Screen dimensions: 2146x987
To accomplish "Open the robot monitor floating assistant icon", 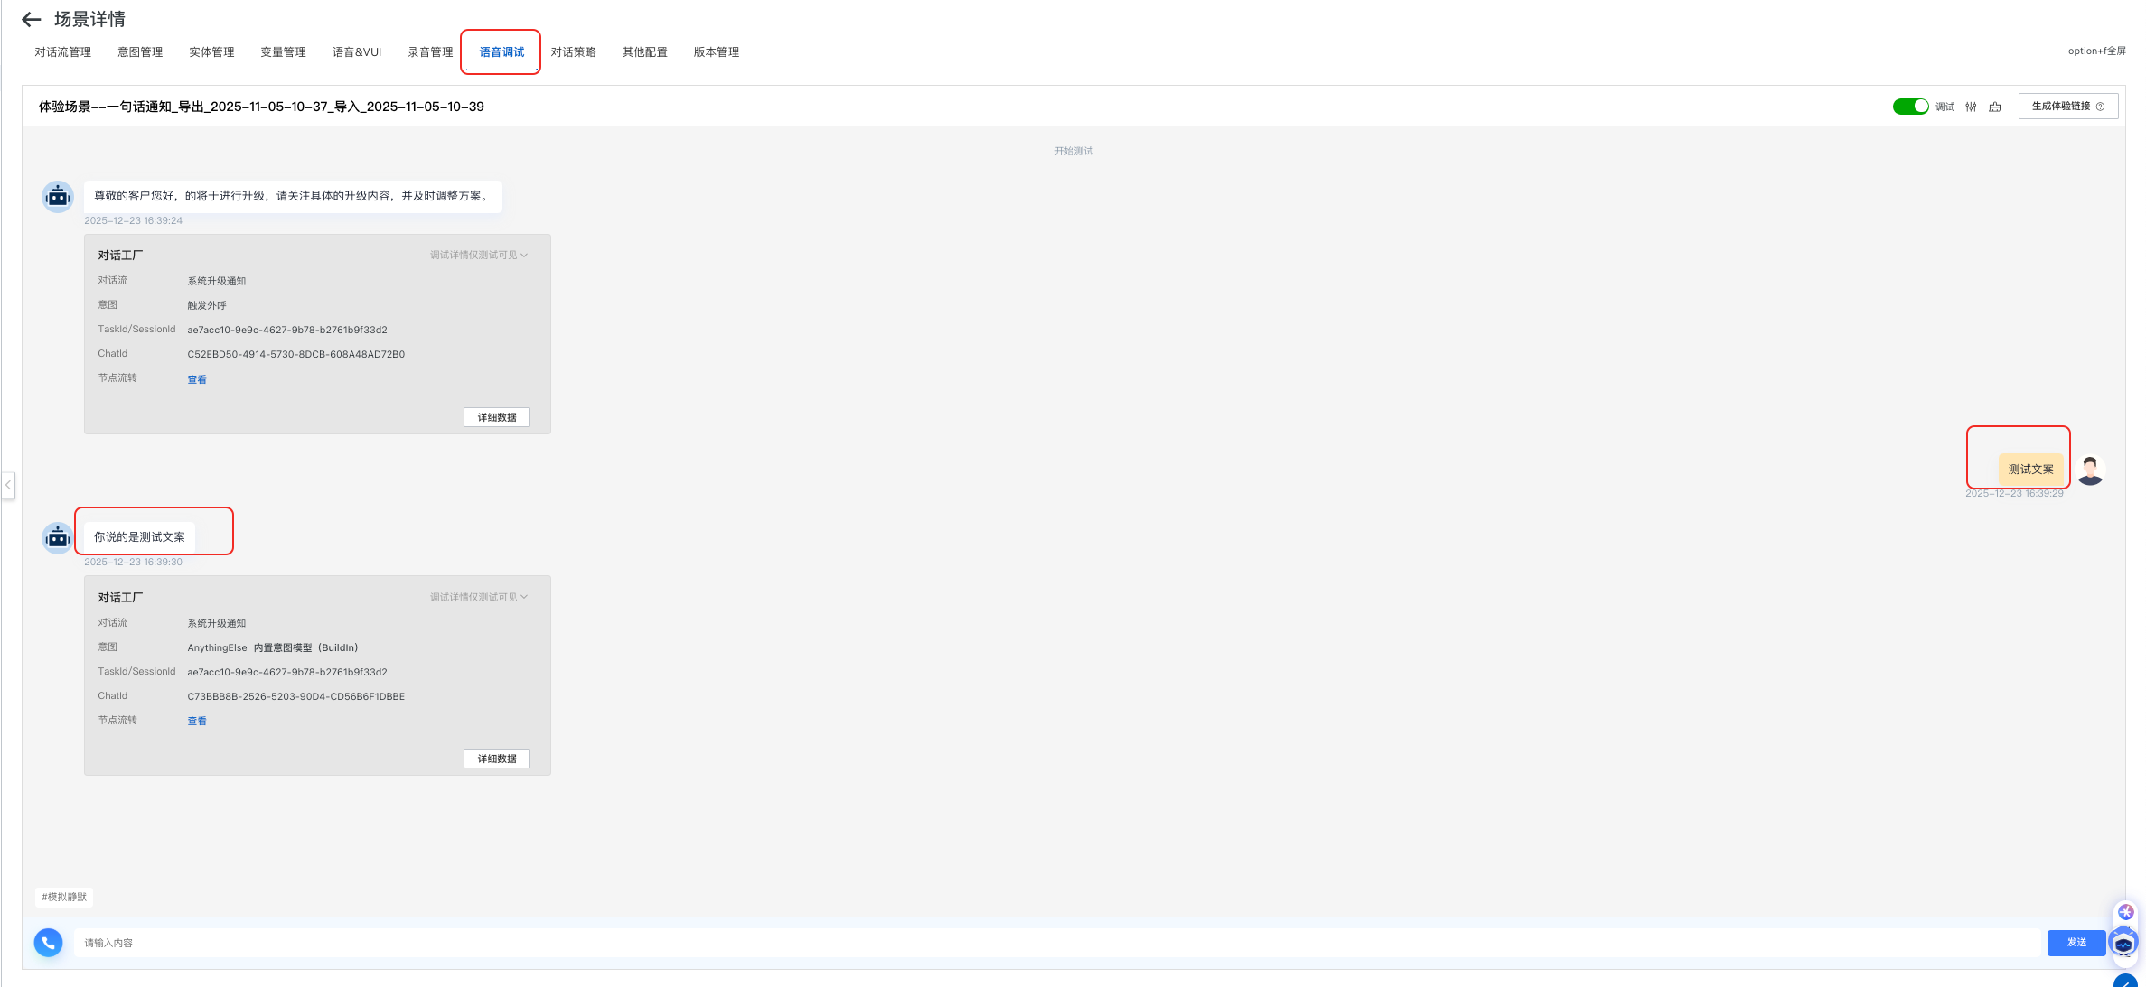I will pyautogui.click(x=2123, y=944).
